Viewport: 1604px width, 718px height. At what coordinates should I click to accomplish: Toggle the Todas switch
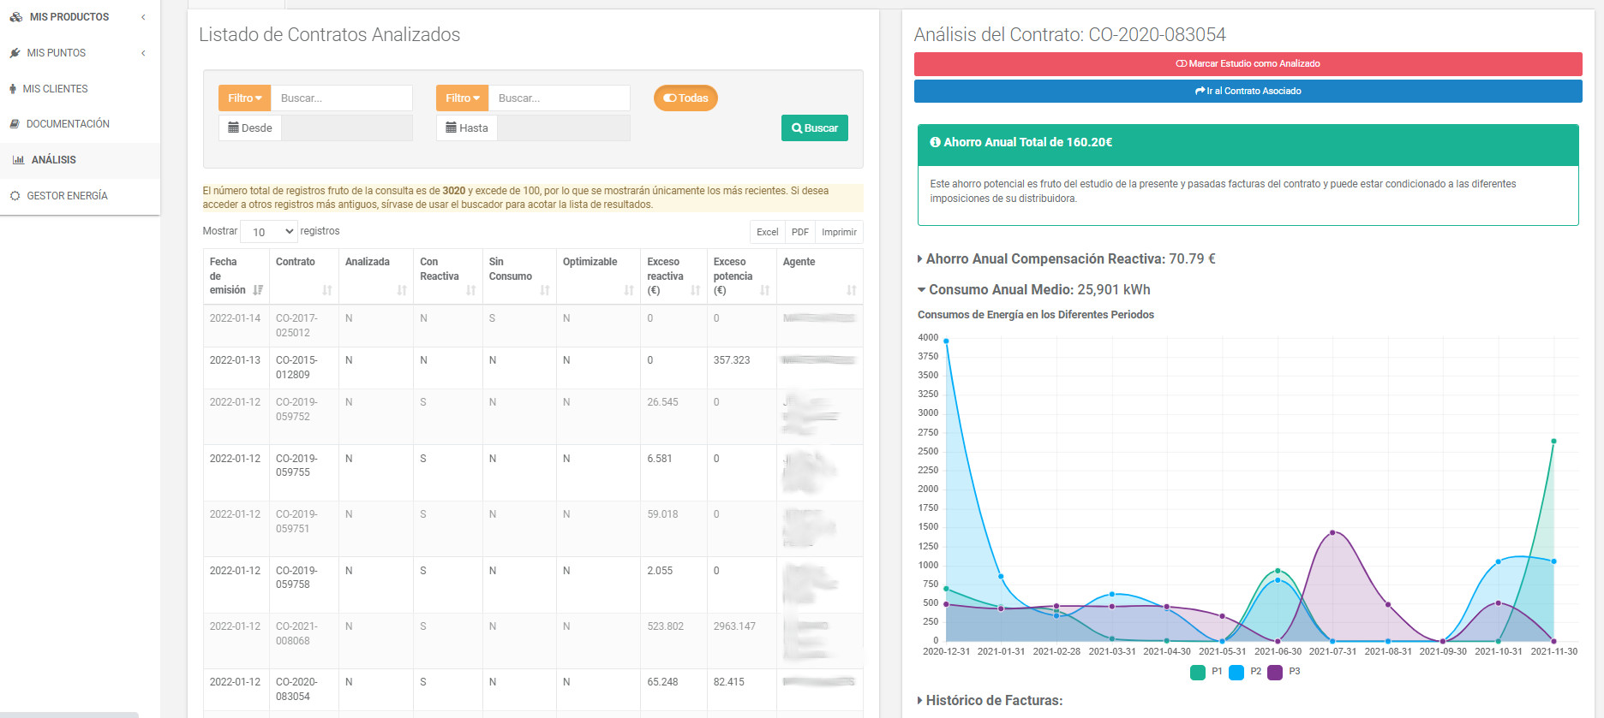point(685,98)
